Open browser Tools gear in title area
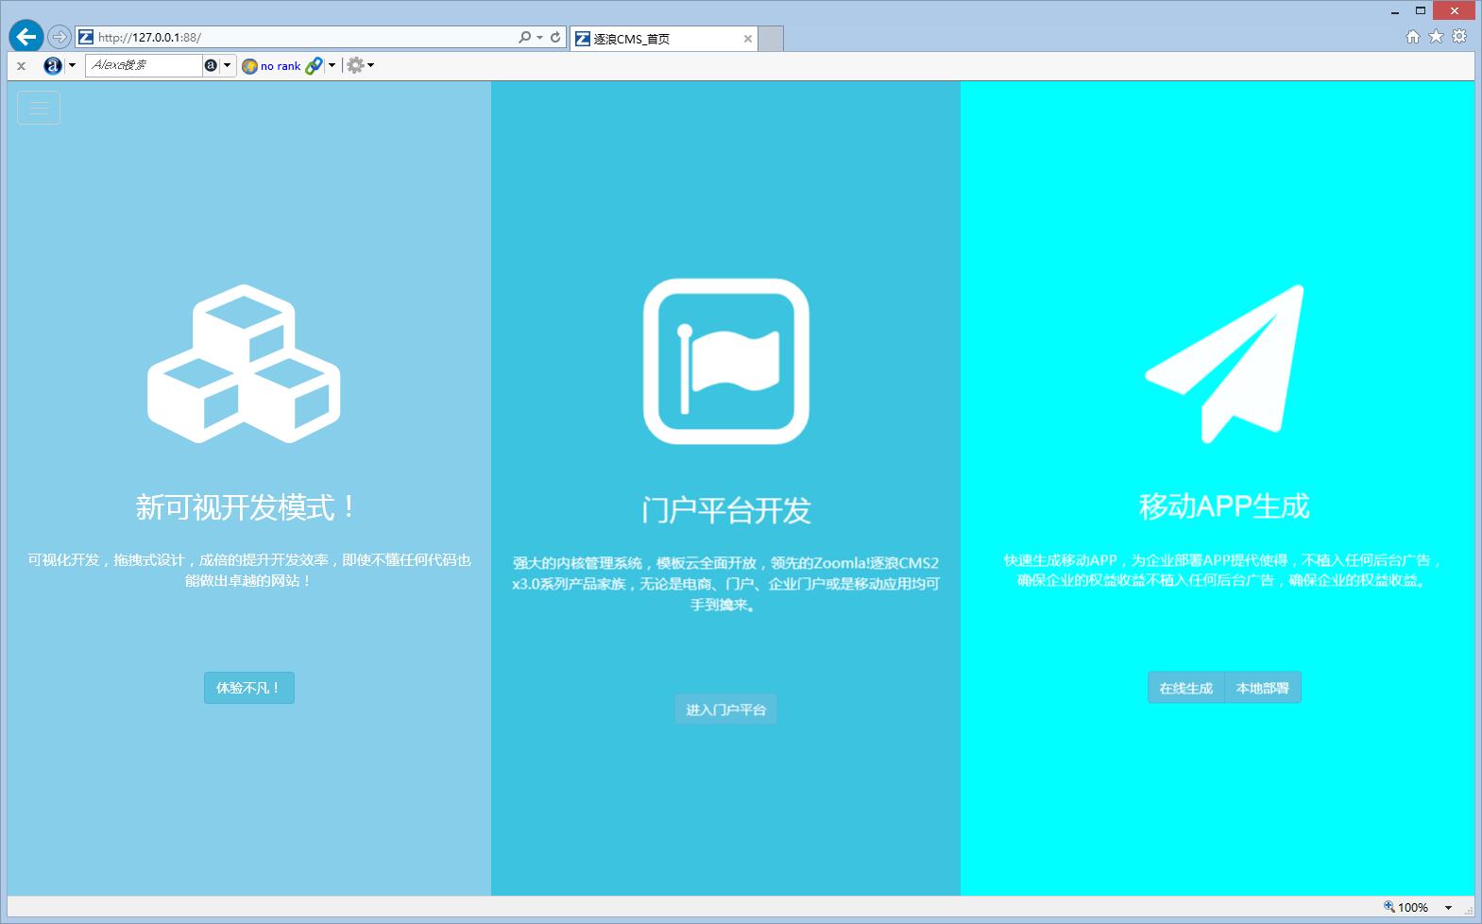The width and height of the screenshot is (1482, 924). (1459, 37)
